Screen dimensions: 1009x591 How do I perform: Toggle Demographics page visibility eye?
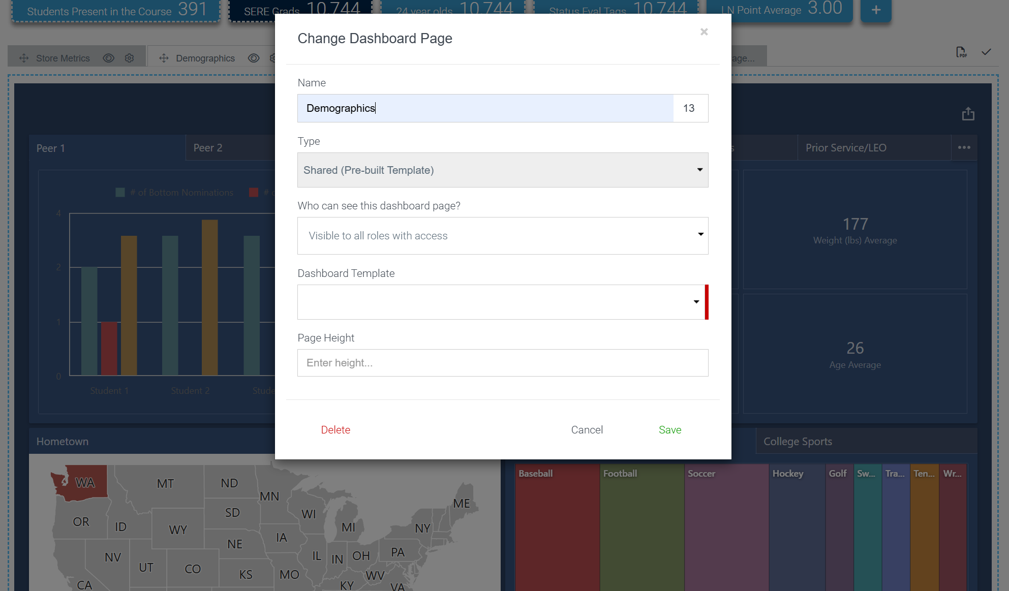(x=254, y=58)
